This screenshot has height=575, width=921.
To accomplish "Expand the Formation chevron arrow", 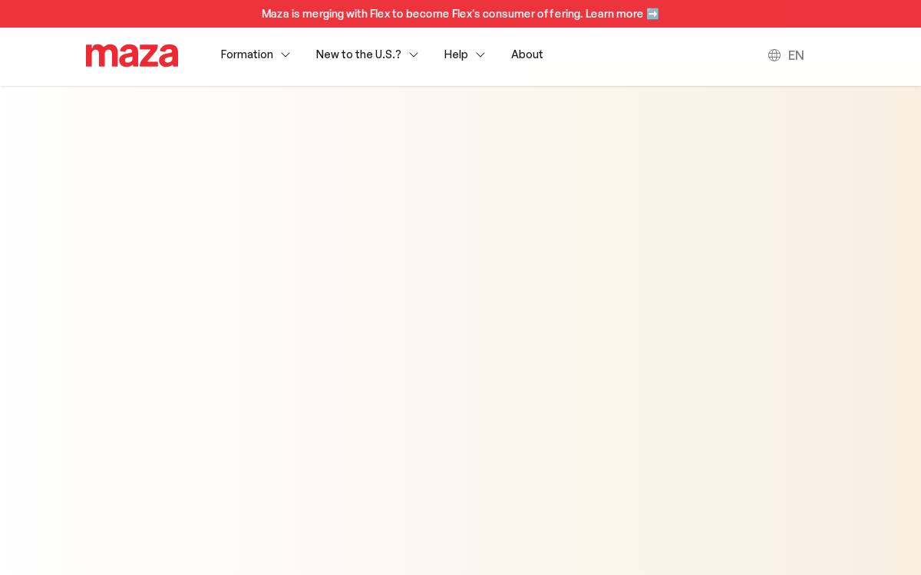I will [286, 55].
